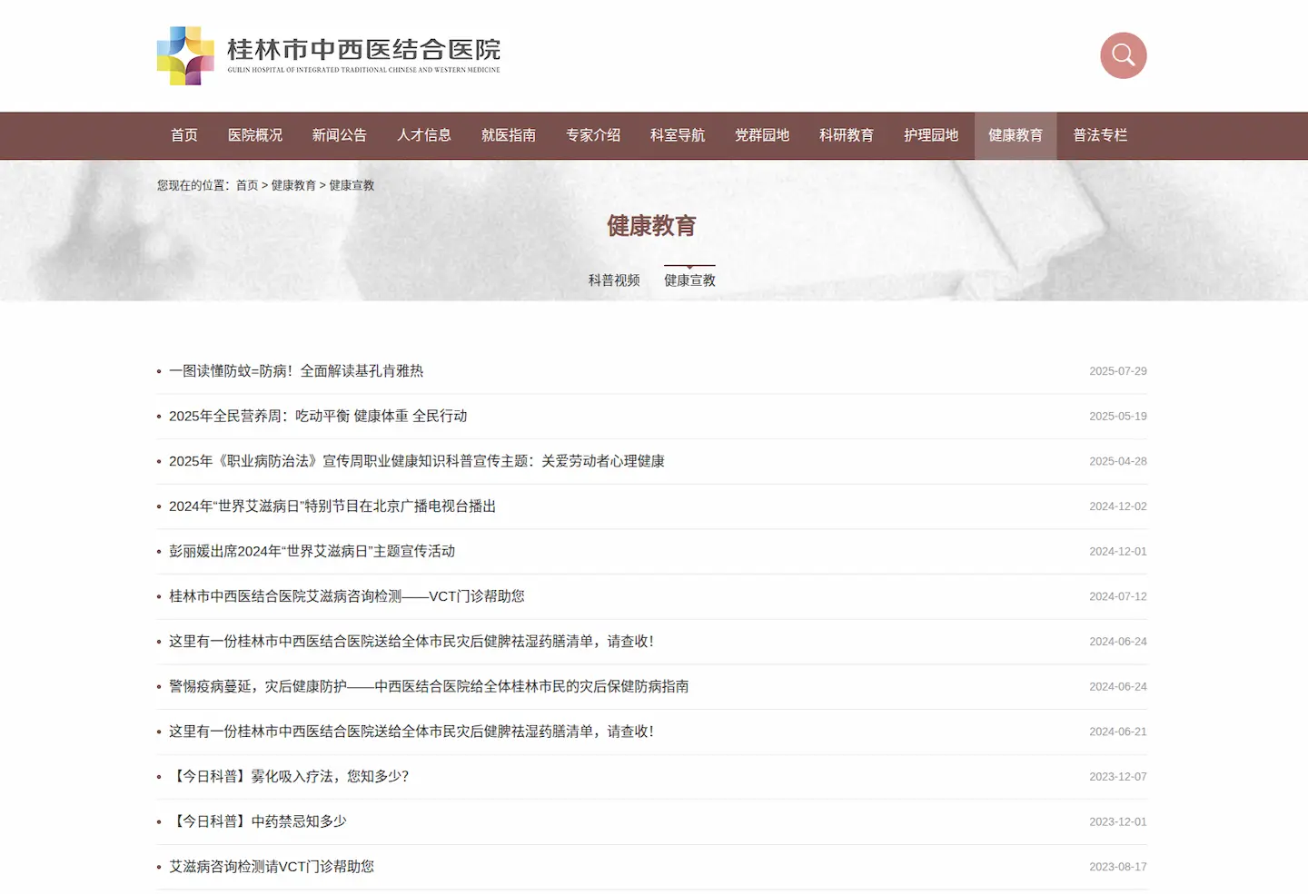Screen dimensions: 1308x894
Task: Click the date 2025-05-19
Action: pyautogui.click(x=1118, y=416)
